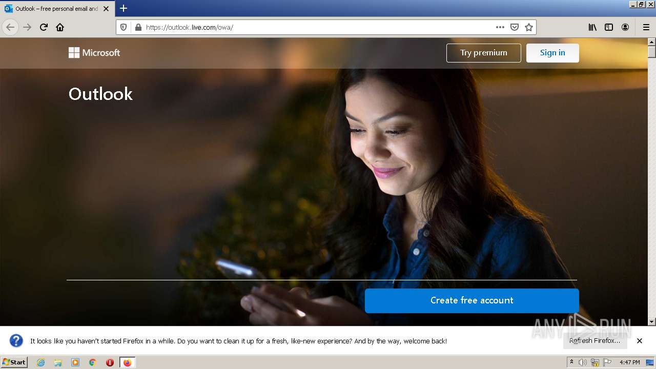Open the Firefox home page
Screen dimensions: 656x369
click(60, 27)
